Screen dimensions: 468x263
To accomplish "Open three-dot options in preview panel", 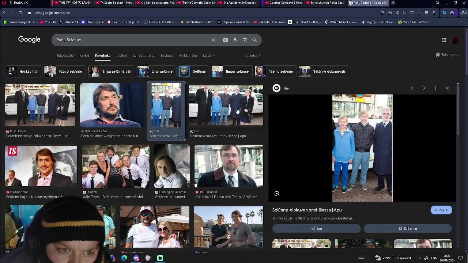I will click(x=435, y=88).
